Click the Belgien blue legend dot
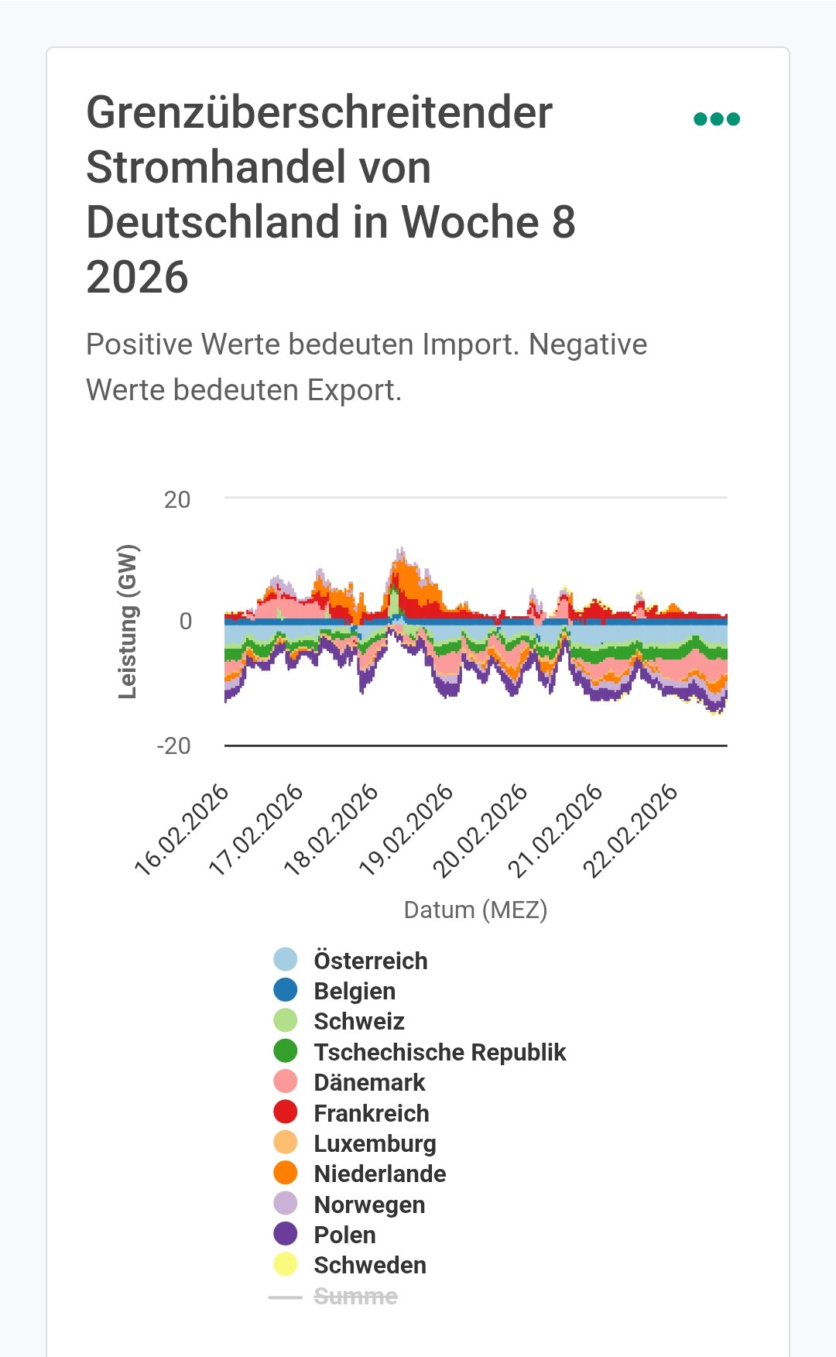The width and height of the screenshot is (836, 1357). 286,990
